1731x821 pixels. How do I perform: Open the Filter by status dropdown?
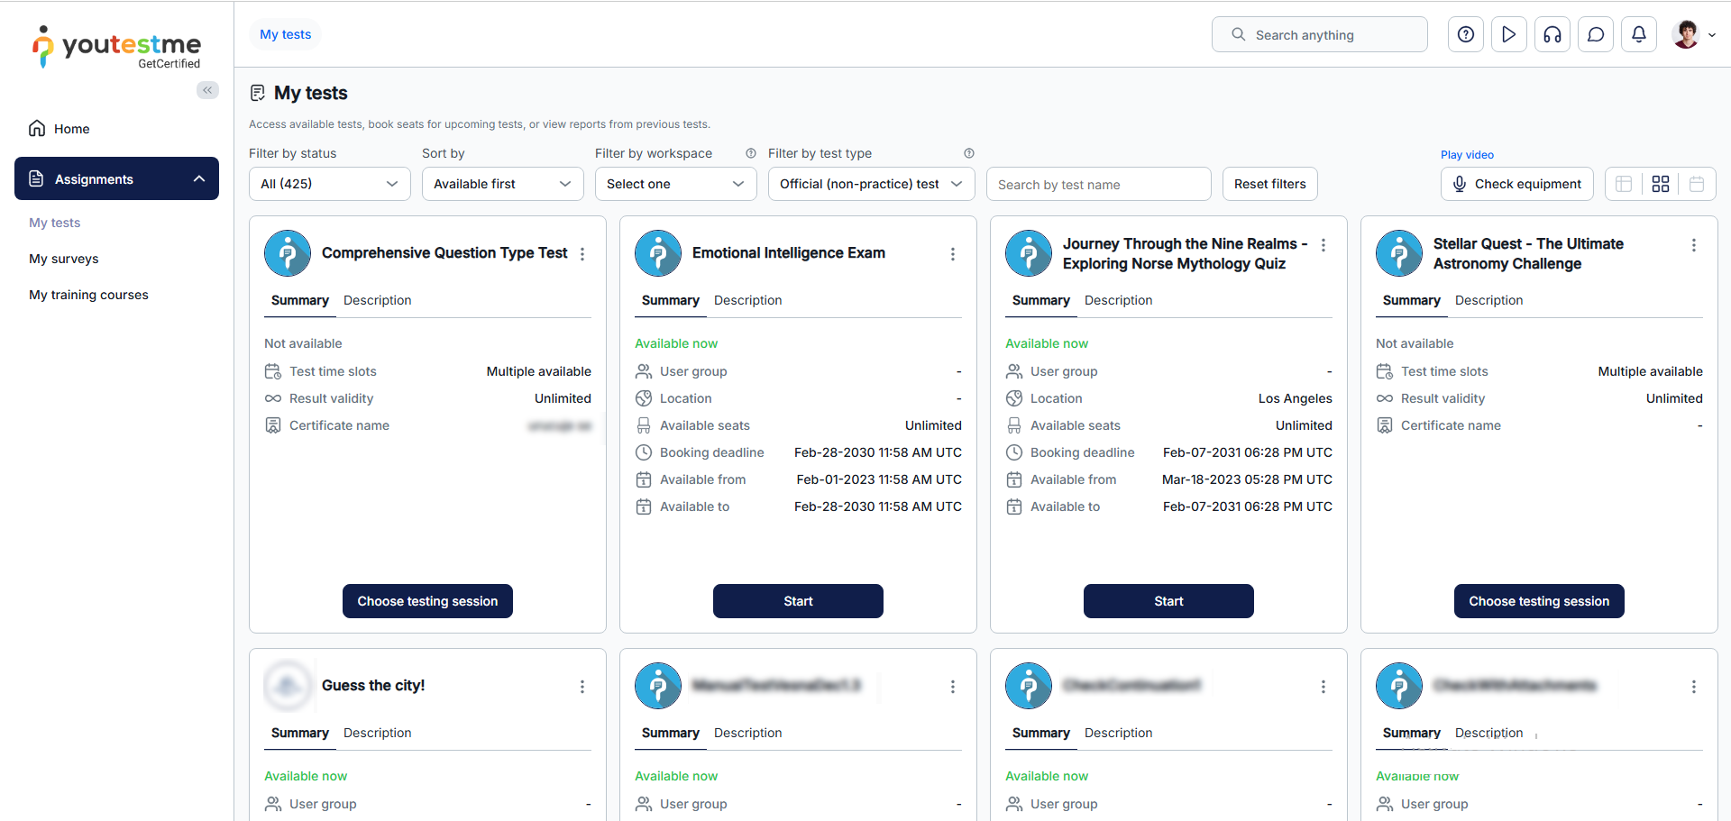point(329,184)
